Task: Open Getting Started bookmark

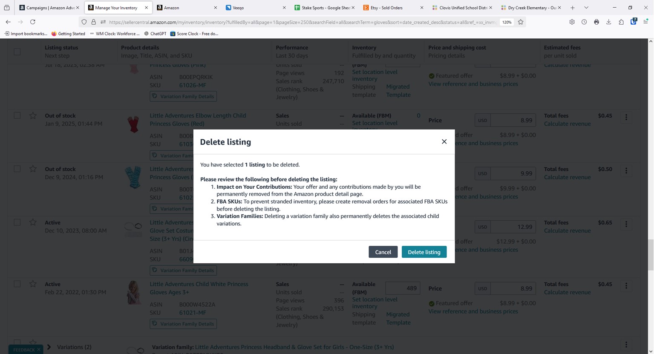Action: (x=68, y=34)
